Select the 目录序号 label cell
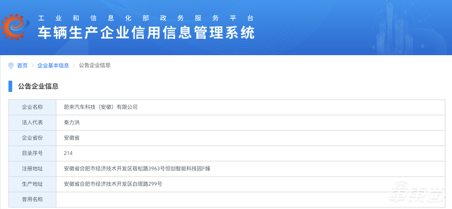452x209 pixels. tap(32, 153)
